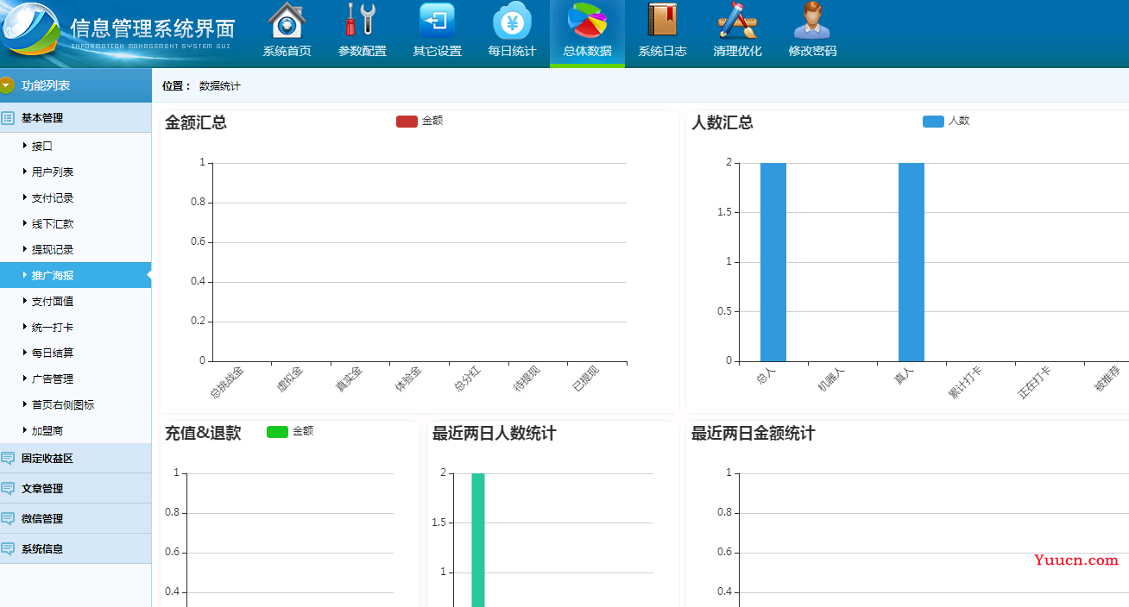Viewport: 1129px width, 607px height.
Task: Collapse the 基本管理 section
Action: 75,117
